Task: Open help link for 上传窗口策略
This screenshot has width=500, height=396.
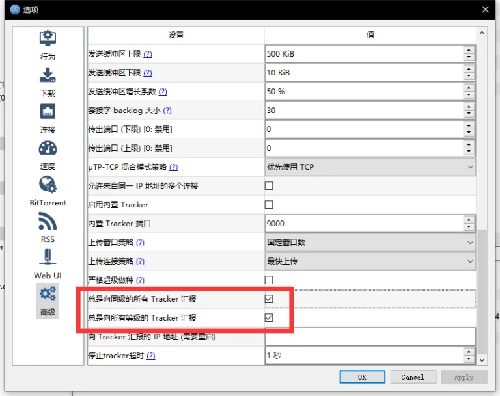Action: [140, 243]
